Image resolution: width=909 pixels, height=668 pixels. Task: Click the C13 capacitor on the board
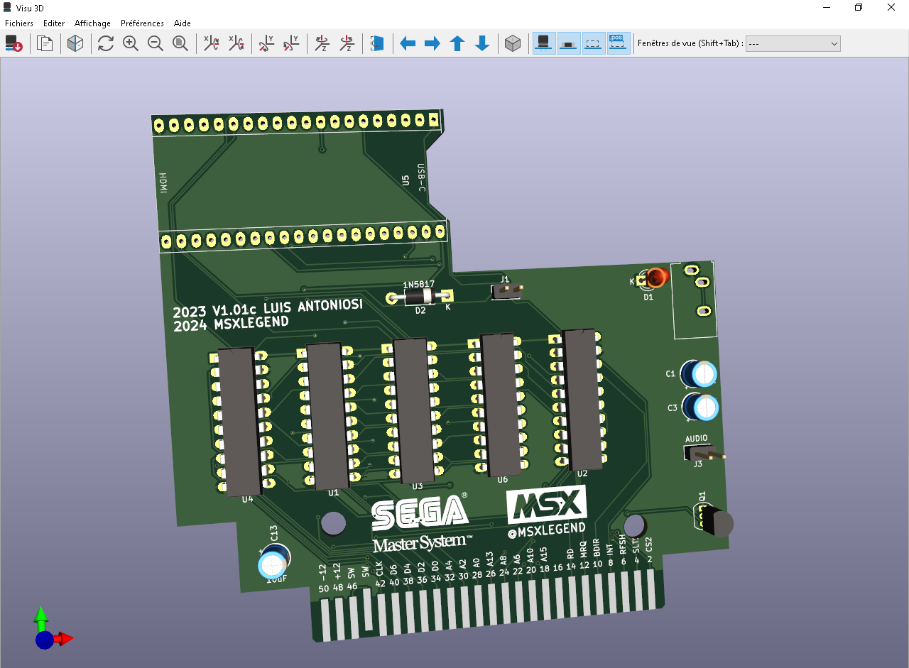[273, 563]
